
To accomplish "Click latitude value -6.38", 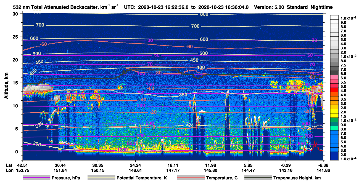I will click(324, 165).
